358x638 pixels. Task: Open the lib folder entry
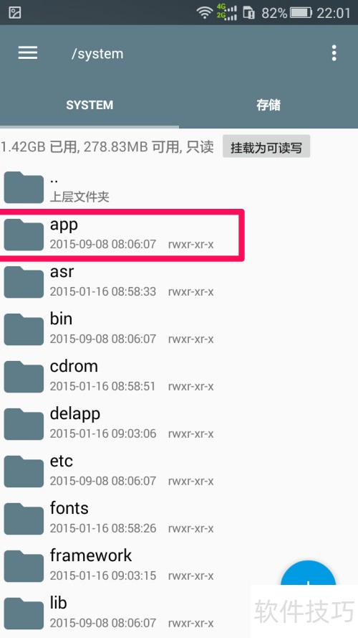point(179,613)
